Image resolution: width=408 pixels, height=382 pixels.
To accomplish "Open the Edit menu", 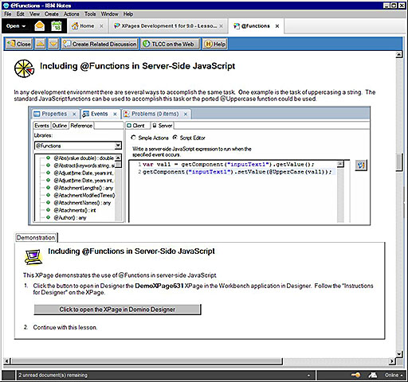I will [21, 14].
